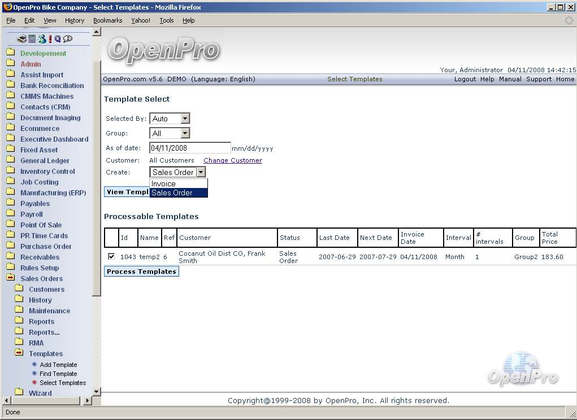This screenshot has height=420, width=577.
Task: Click the speech bubble info icon
Action: point(68,39)
